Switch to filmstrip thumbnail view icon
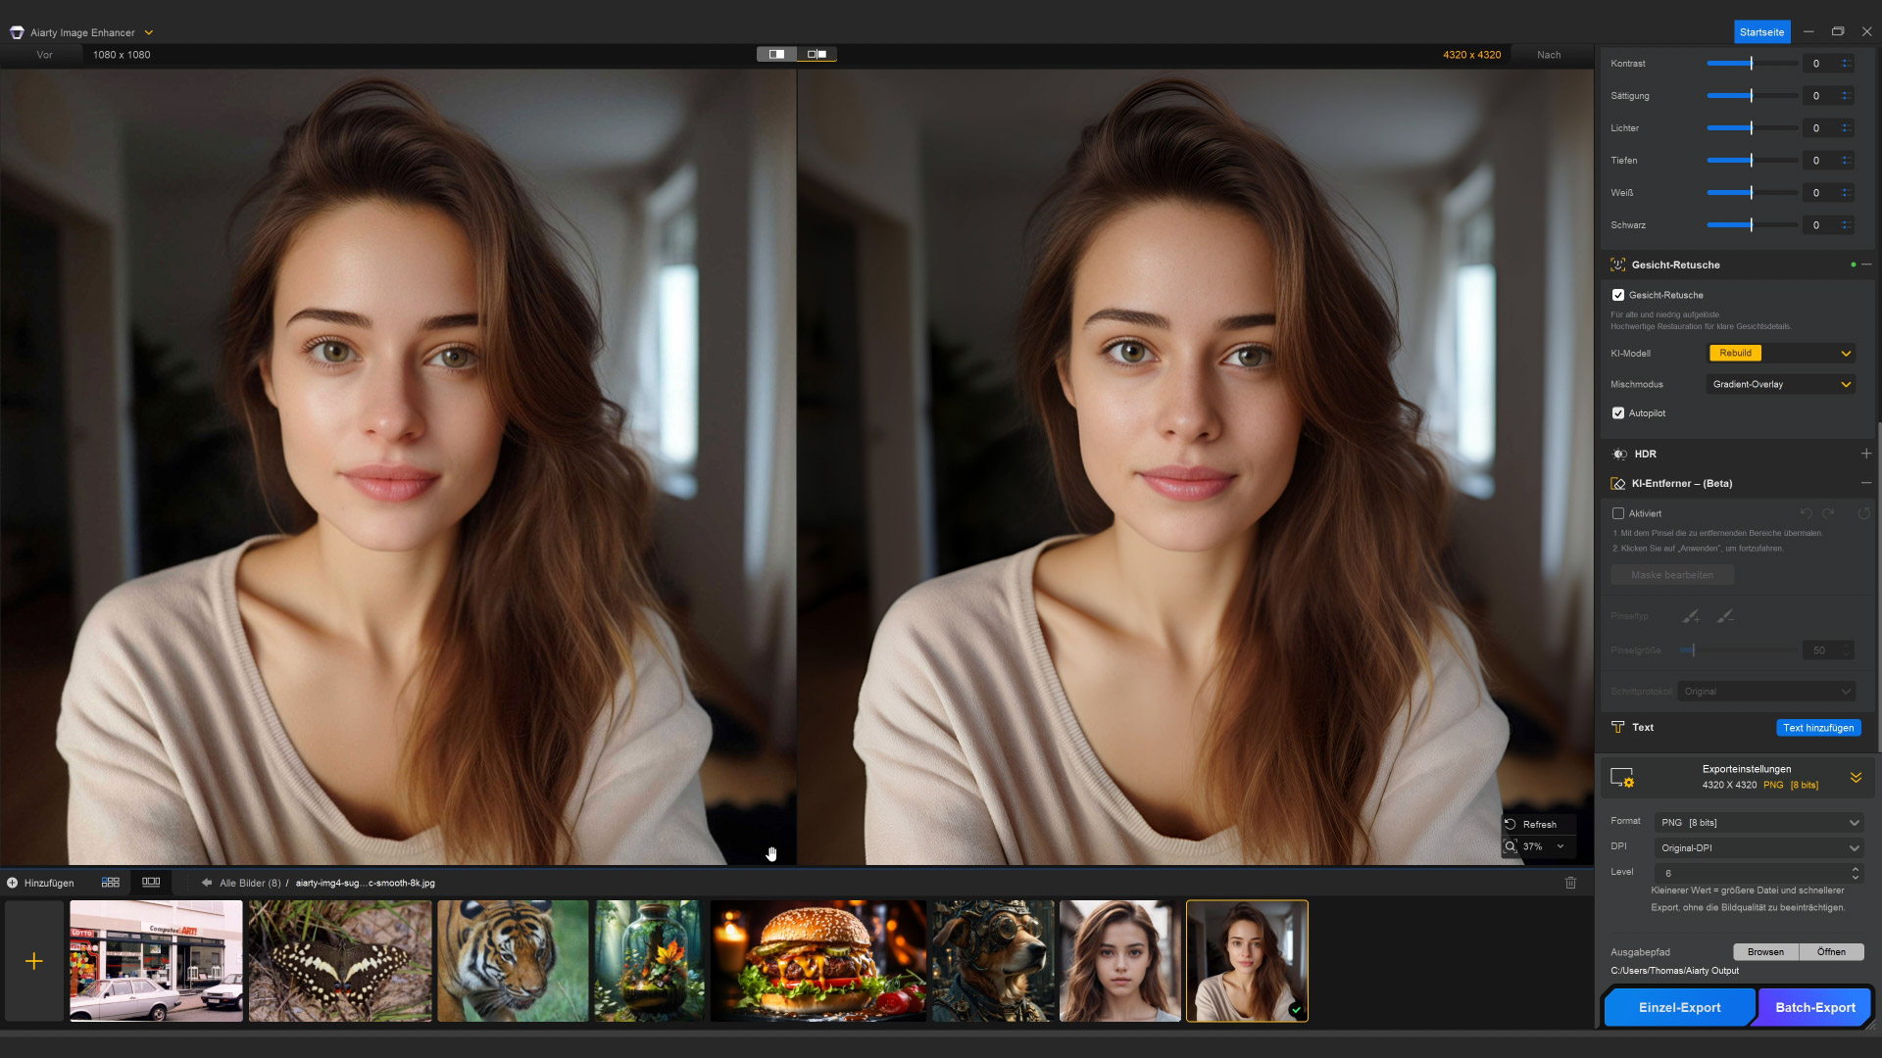 coord(151,883)
